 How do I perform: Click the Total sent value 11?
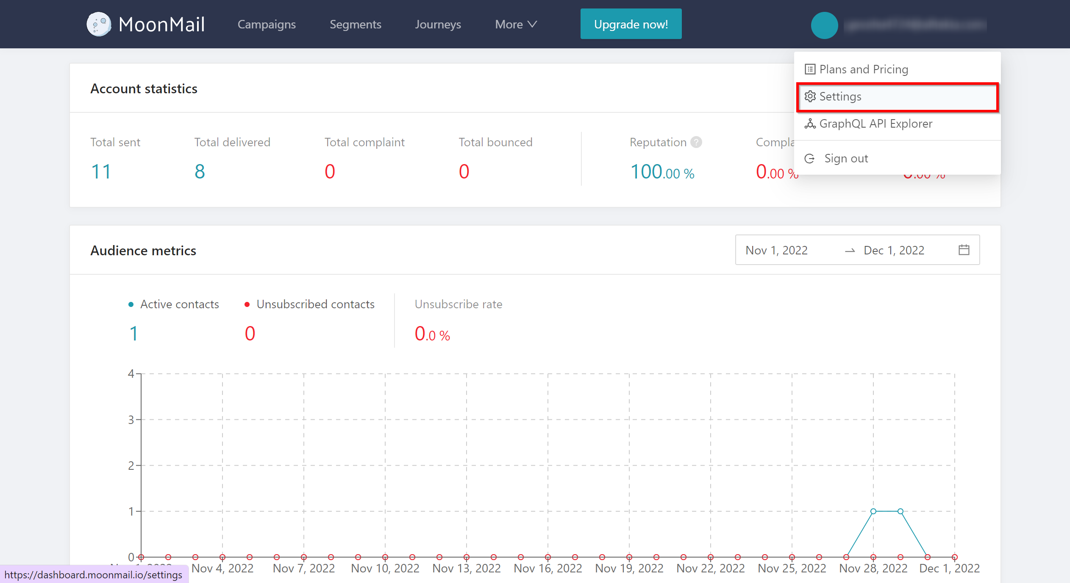coord(101,172)
